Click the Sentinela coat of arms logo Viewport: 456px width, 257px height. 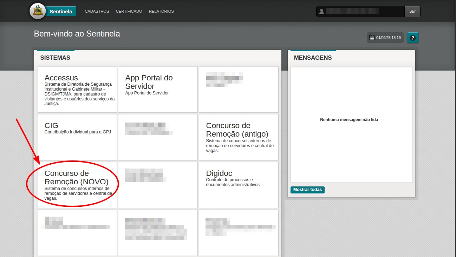pyautogui.click(x=38, y=11)
